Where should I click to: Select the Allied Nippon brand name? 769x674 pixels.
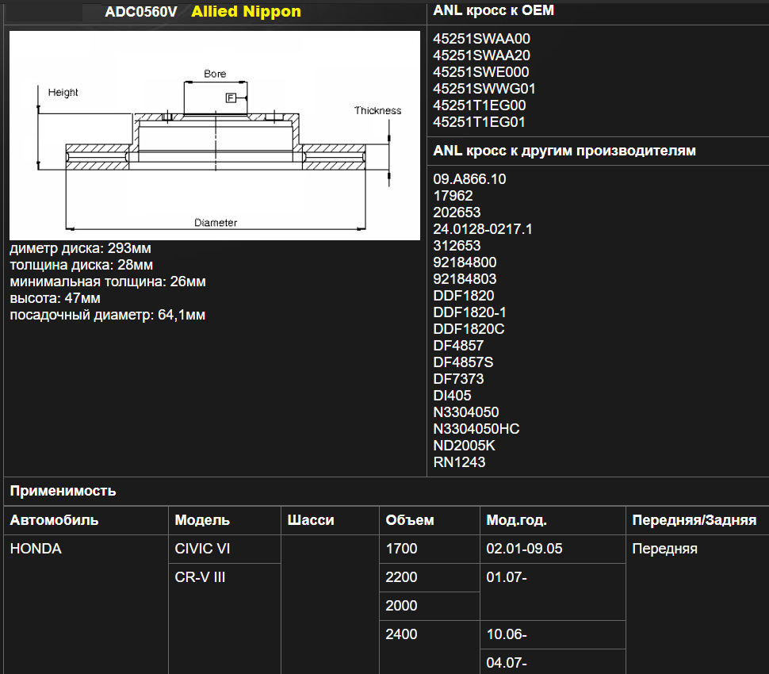point(246,13)
